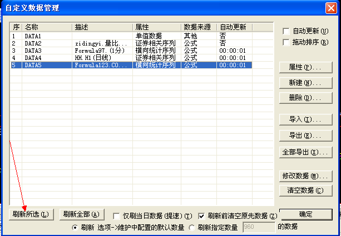This screenshot has width=341, height=236.
Task: Sort by the 自动更新 column header
Action: pos(234,27)
